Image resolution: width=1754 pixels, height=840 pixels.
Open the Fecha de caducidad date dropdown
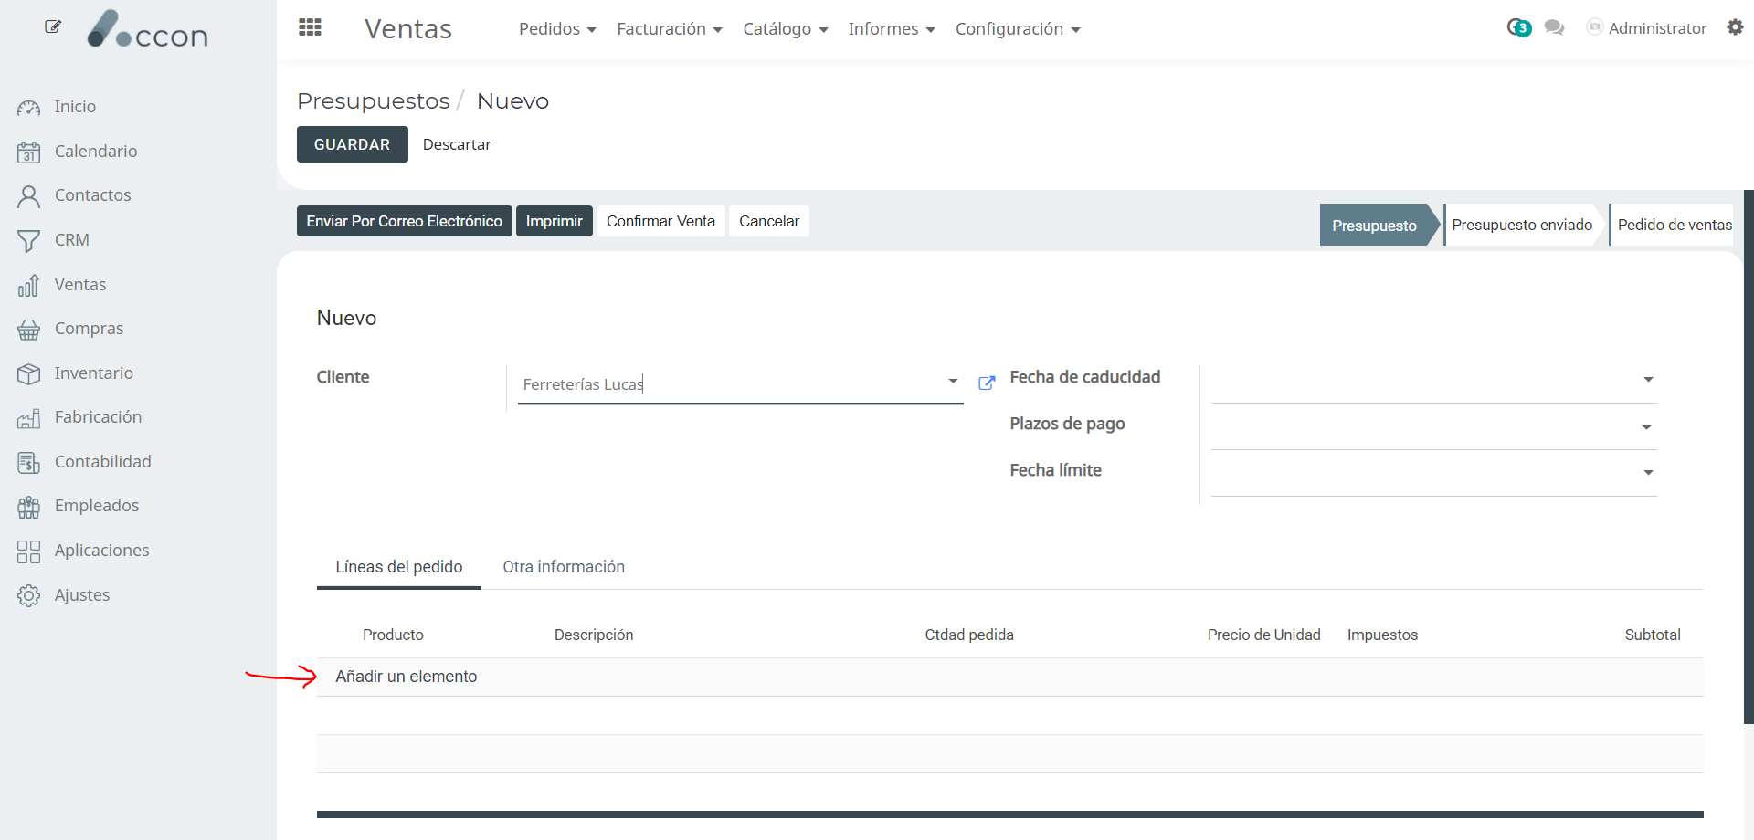1648,379
